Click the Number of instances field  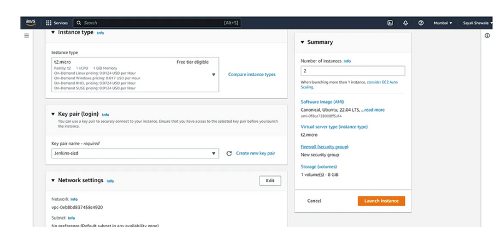tap(353, 71)
